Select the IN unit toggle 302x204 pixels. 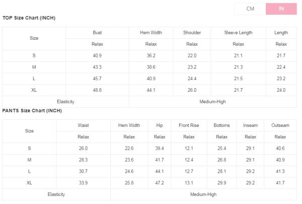[281, 9]
